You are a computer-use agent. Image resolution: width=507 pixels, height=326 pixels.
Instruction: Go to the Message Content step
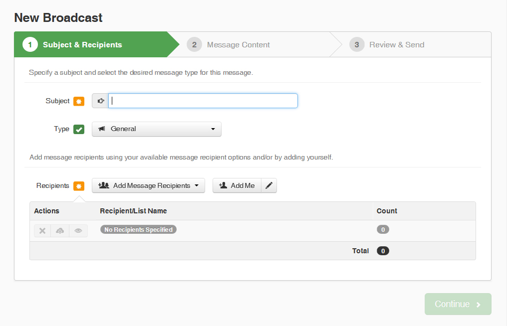click(x=238, y=45)
